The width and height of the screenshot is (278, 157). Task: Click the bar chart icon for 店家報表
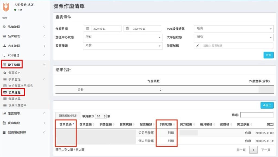coord(4,114)
